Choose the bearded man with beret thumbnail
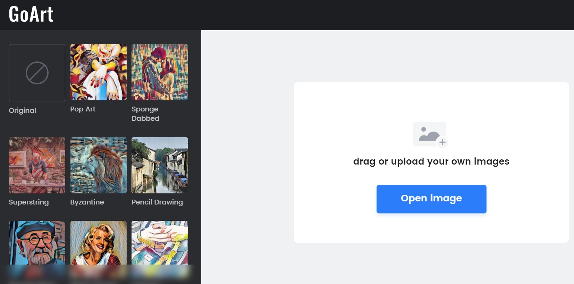The height and width of the screenshot is (284, 574). click(37, 243)
